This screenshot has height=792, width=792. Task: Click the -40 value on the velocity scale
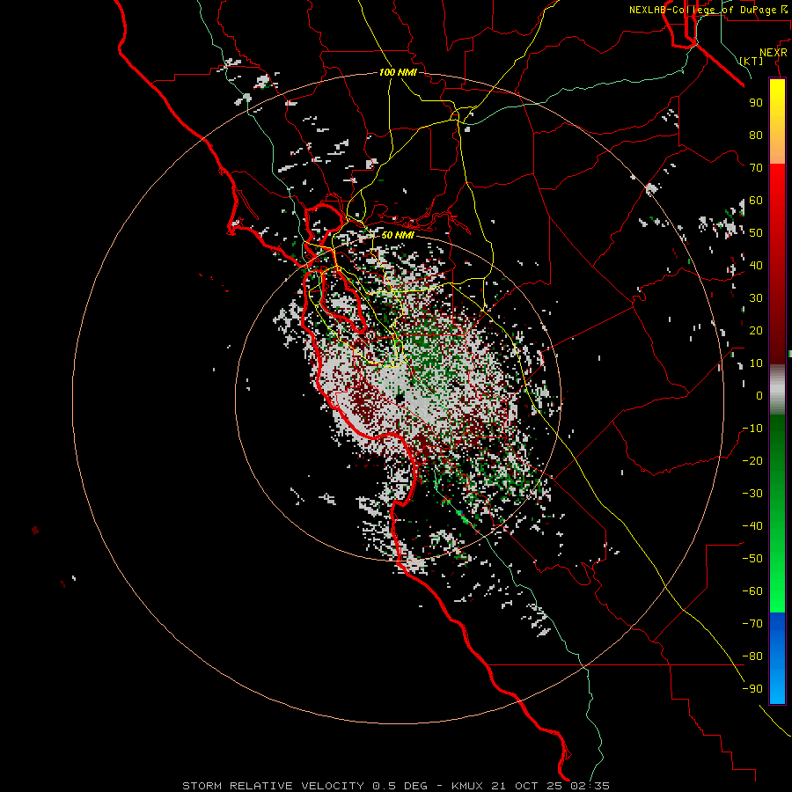point(752,526)
